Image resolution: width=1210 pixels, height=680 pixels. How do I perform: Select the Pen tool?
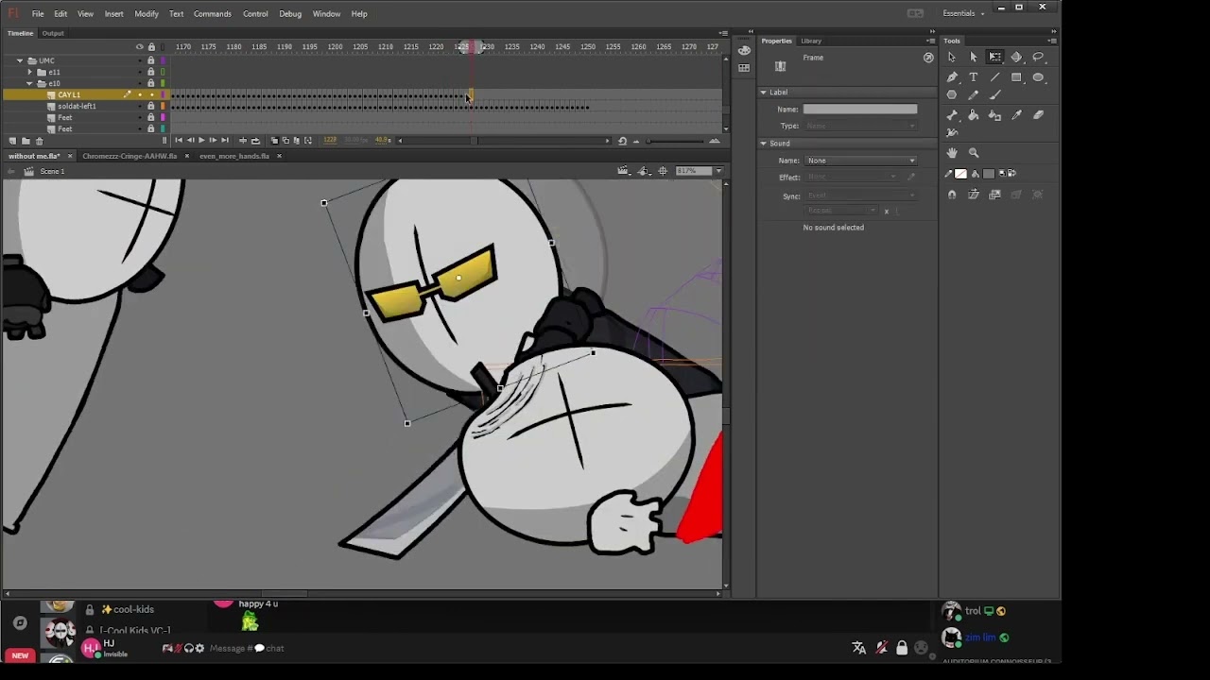click(952, 77)
